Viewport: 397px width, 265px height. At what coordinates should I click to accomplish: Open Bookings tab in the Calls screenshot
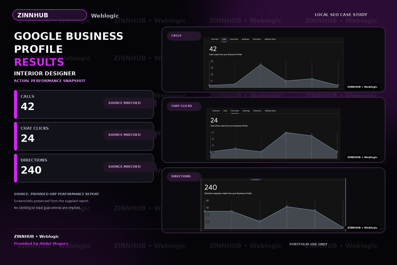pyautogui.click(x=246, y=39)
